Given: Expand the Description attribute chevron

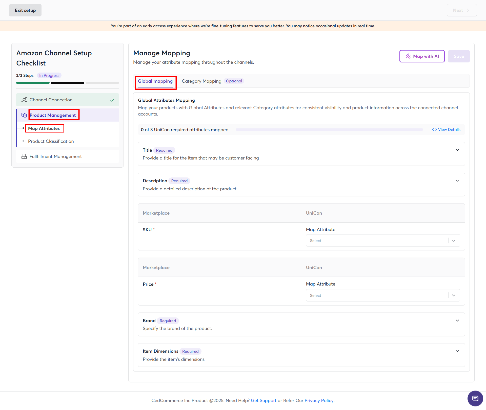Looking at the screenshot, I should tap(457, 180).
